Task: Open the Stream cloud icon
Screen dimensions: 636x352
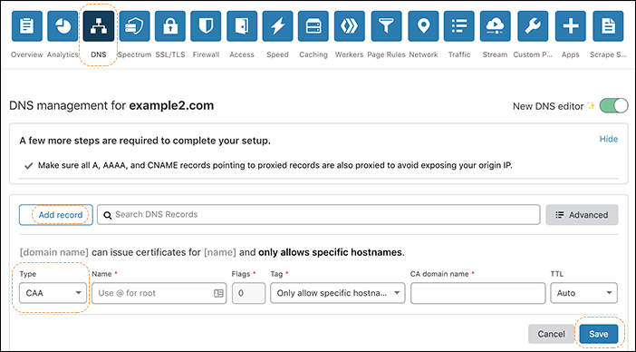Action: pyautogui.click(x=495, y=26)
